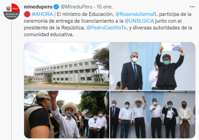
Task: Click the tweet body text to expand
Action: (108, 24)
